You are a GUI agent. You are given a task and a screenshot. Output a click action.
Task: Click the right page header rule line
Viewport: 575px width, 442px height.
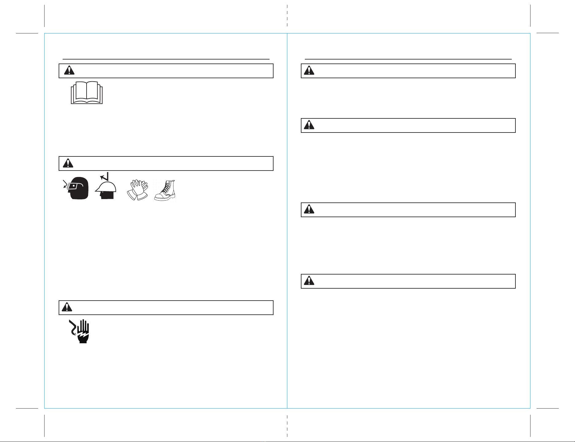pyautogui.click(x=408, y=59)
